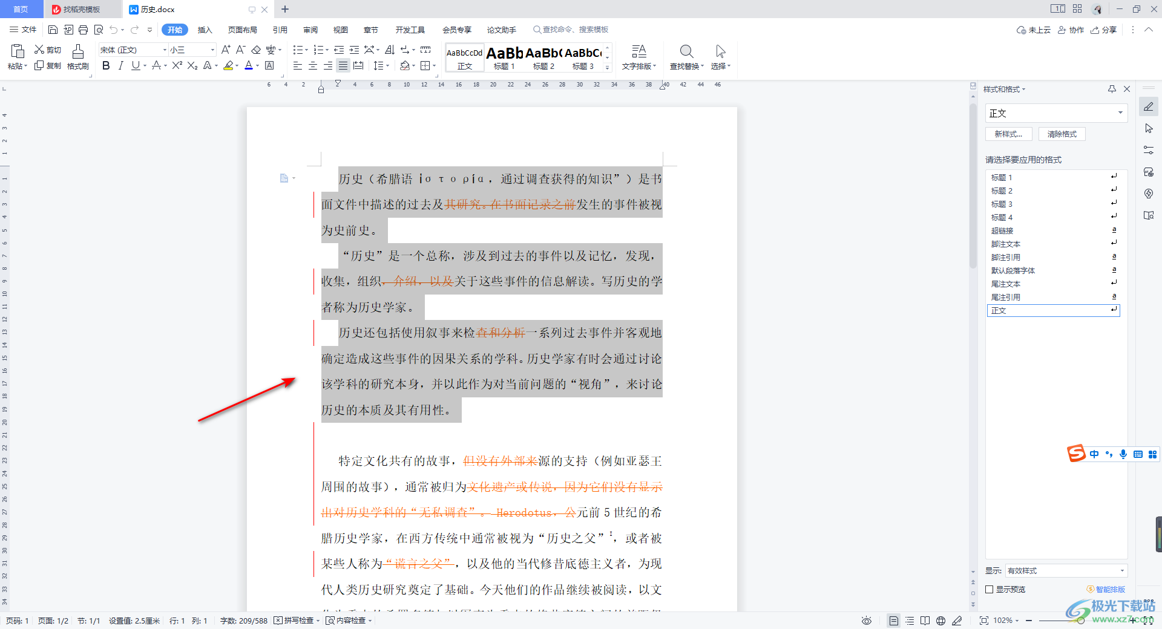This screenshot has height=629, width=1162.
Task: Increase font size with A+ icon
Action: pos(226,50)
